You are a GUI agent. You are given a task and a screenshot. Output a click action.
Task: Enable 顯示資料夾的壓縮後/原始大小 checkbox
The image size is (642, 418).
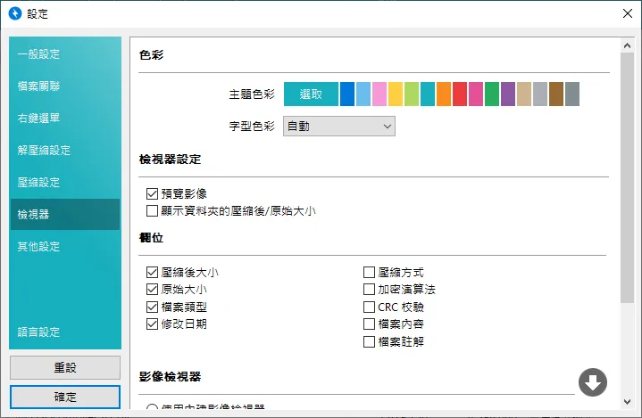(152, 211)
